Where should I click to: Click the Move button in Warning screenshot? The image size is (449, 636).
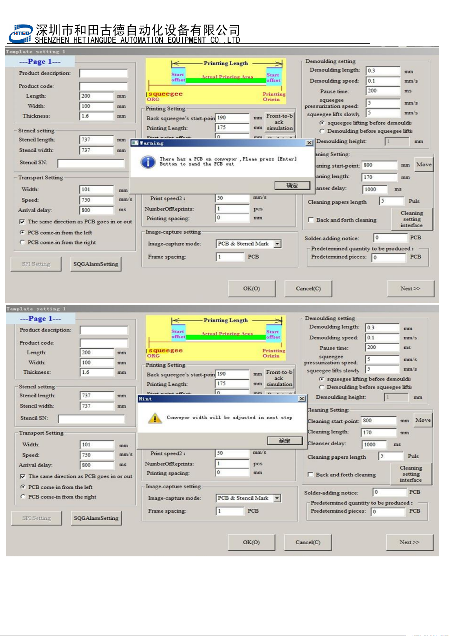[424, 165]
